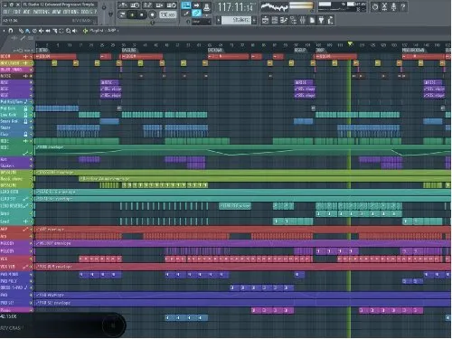Click the Stop button in transport
The height and width of the screenshot is (339, 452).
tap(141, 14)
